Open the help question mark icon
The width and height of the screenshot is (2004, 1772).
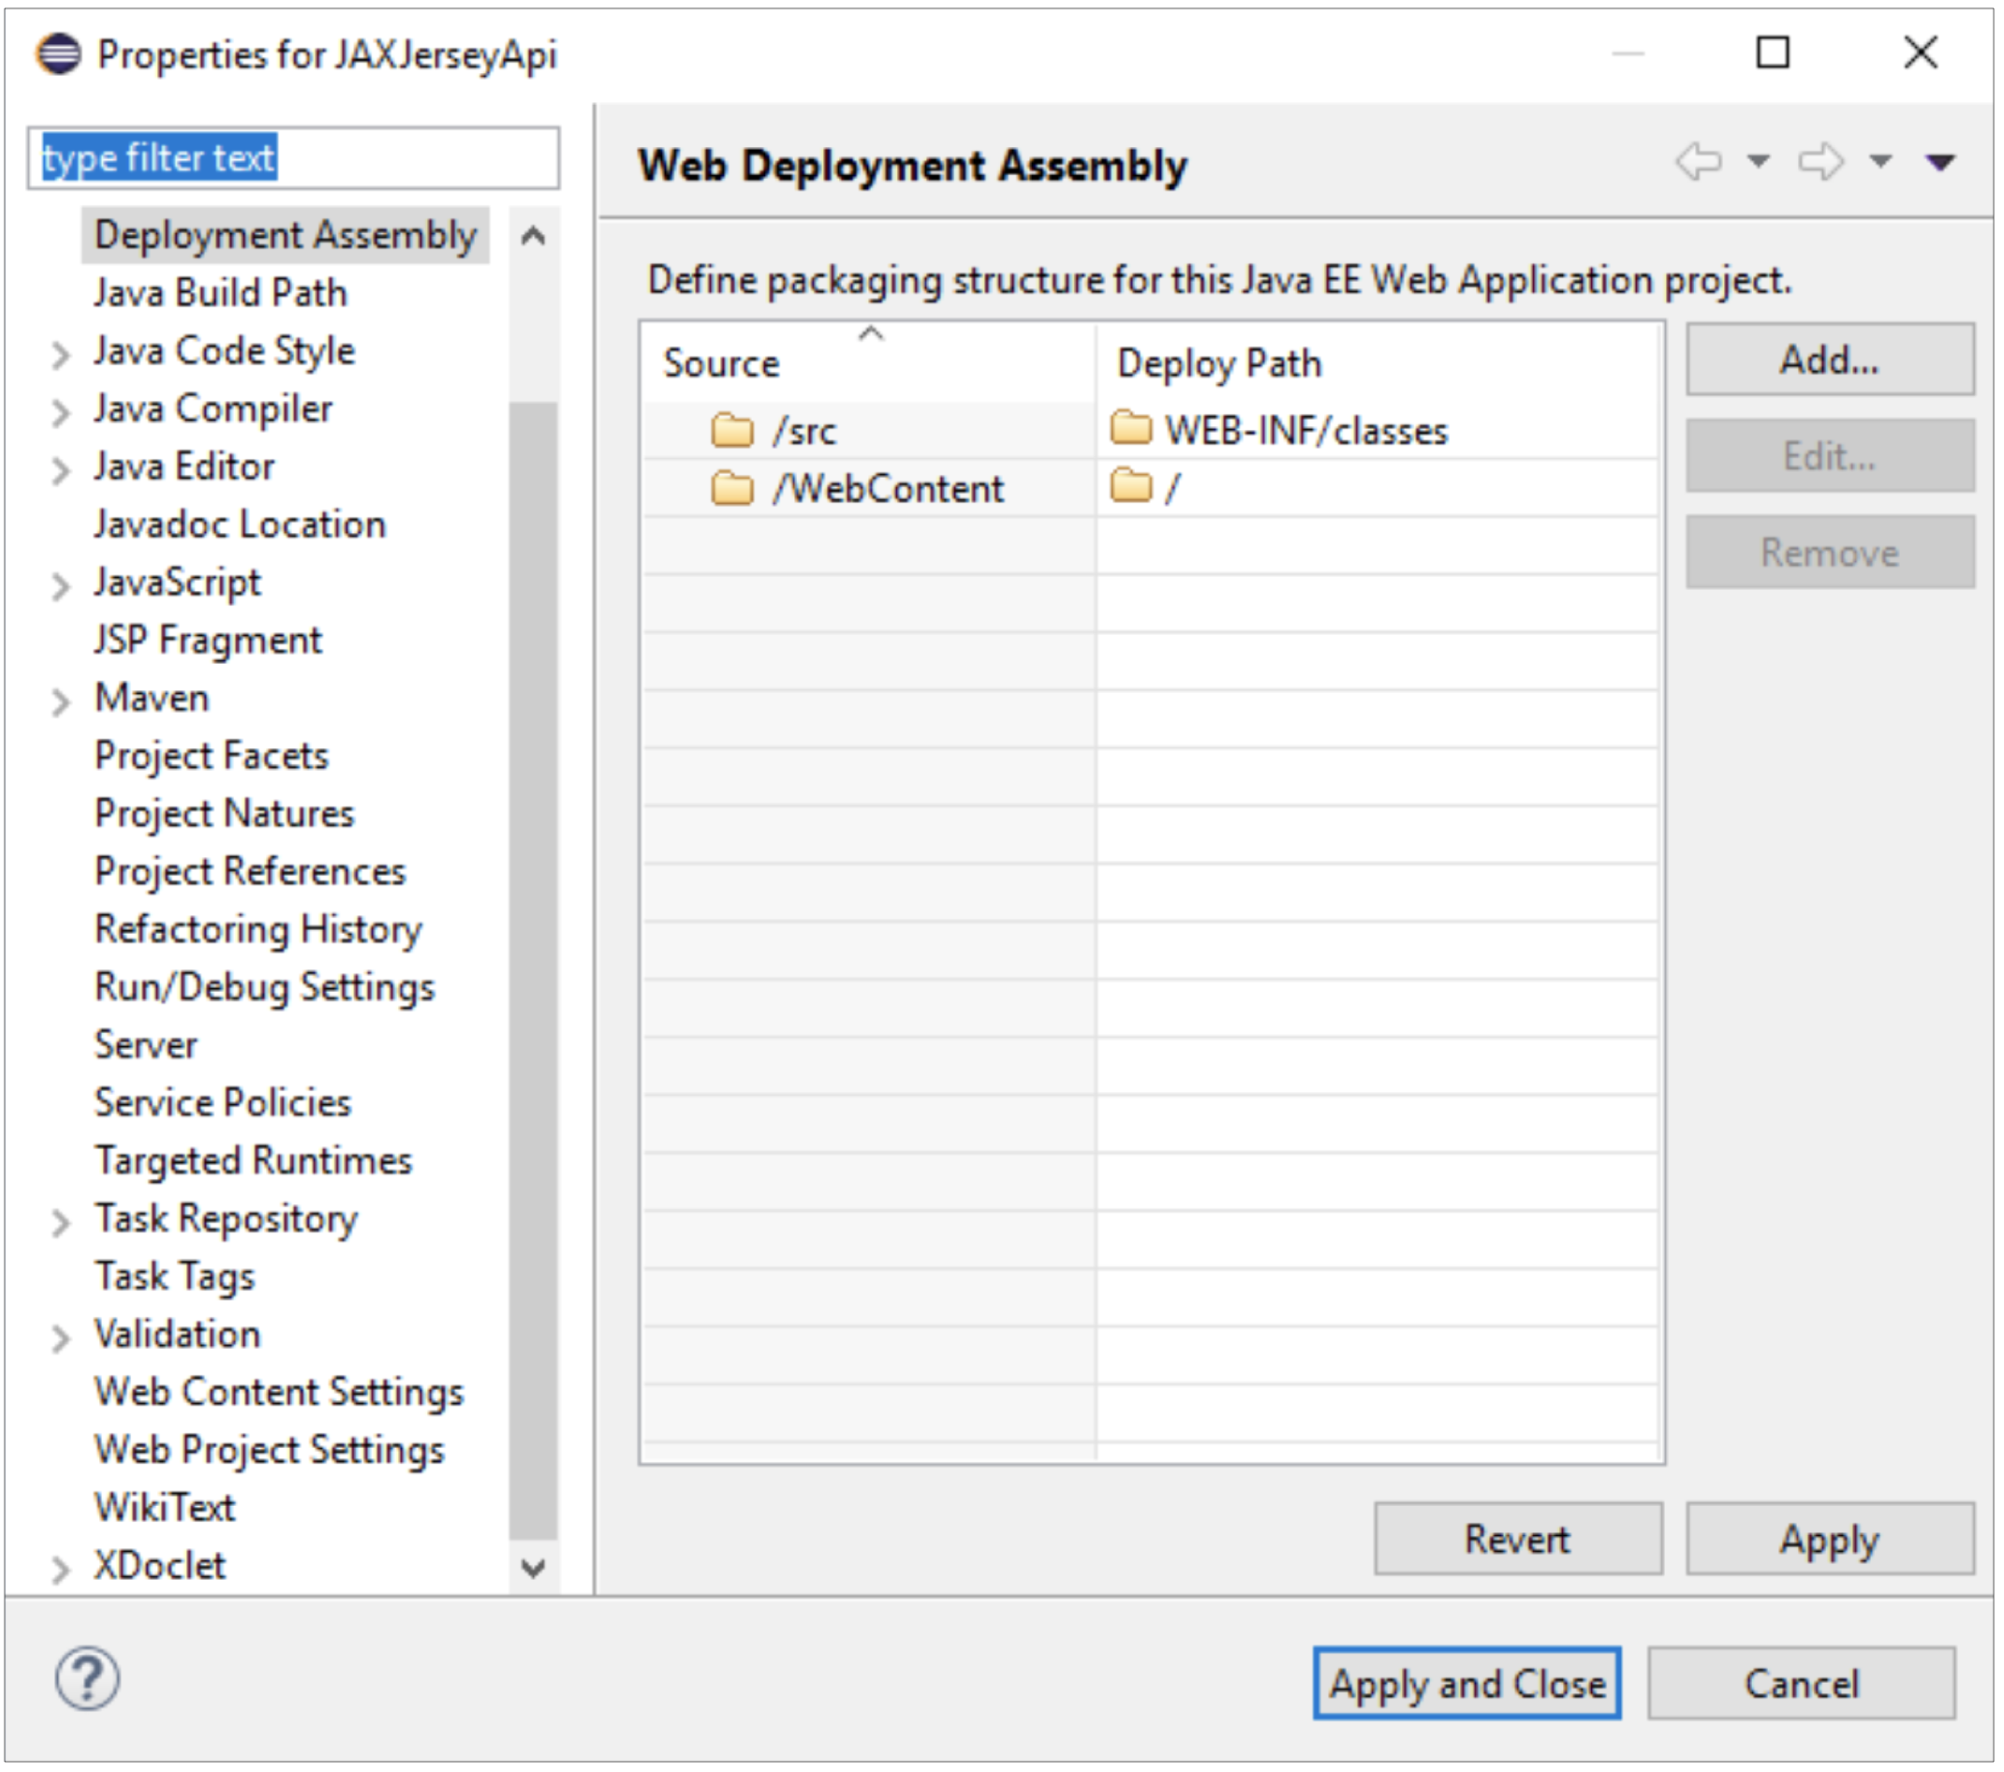(87, 1679)
